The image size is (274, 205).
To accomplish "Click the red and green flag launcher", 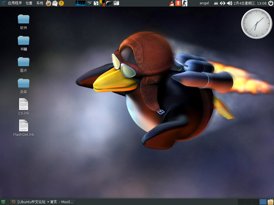I will coord(102,3).
